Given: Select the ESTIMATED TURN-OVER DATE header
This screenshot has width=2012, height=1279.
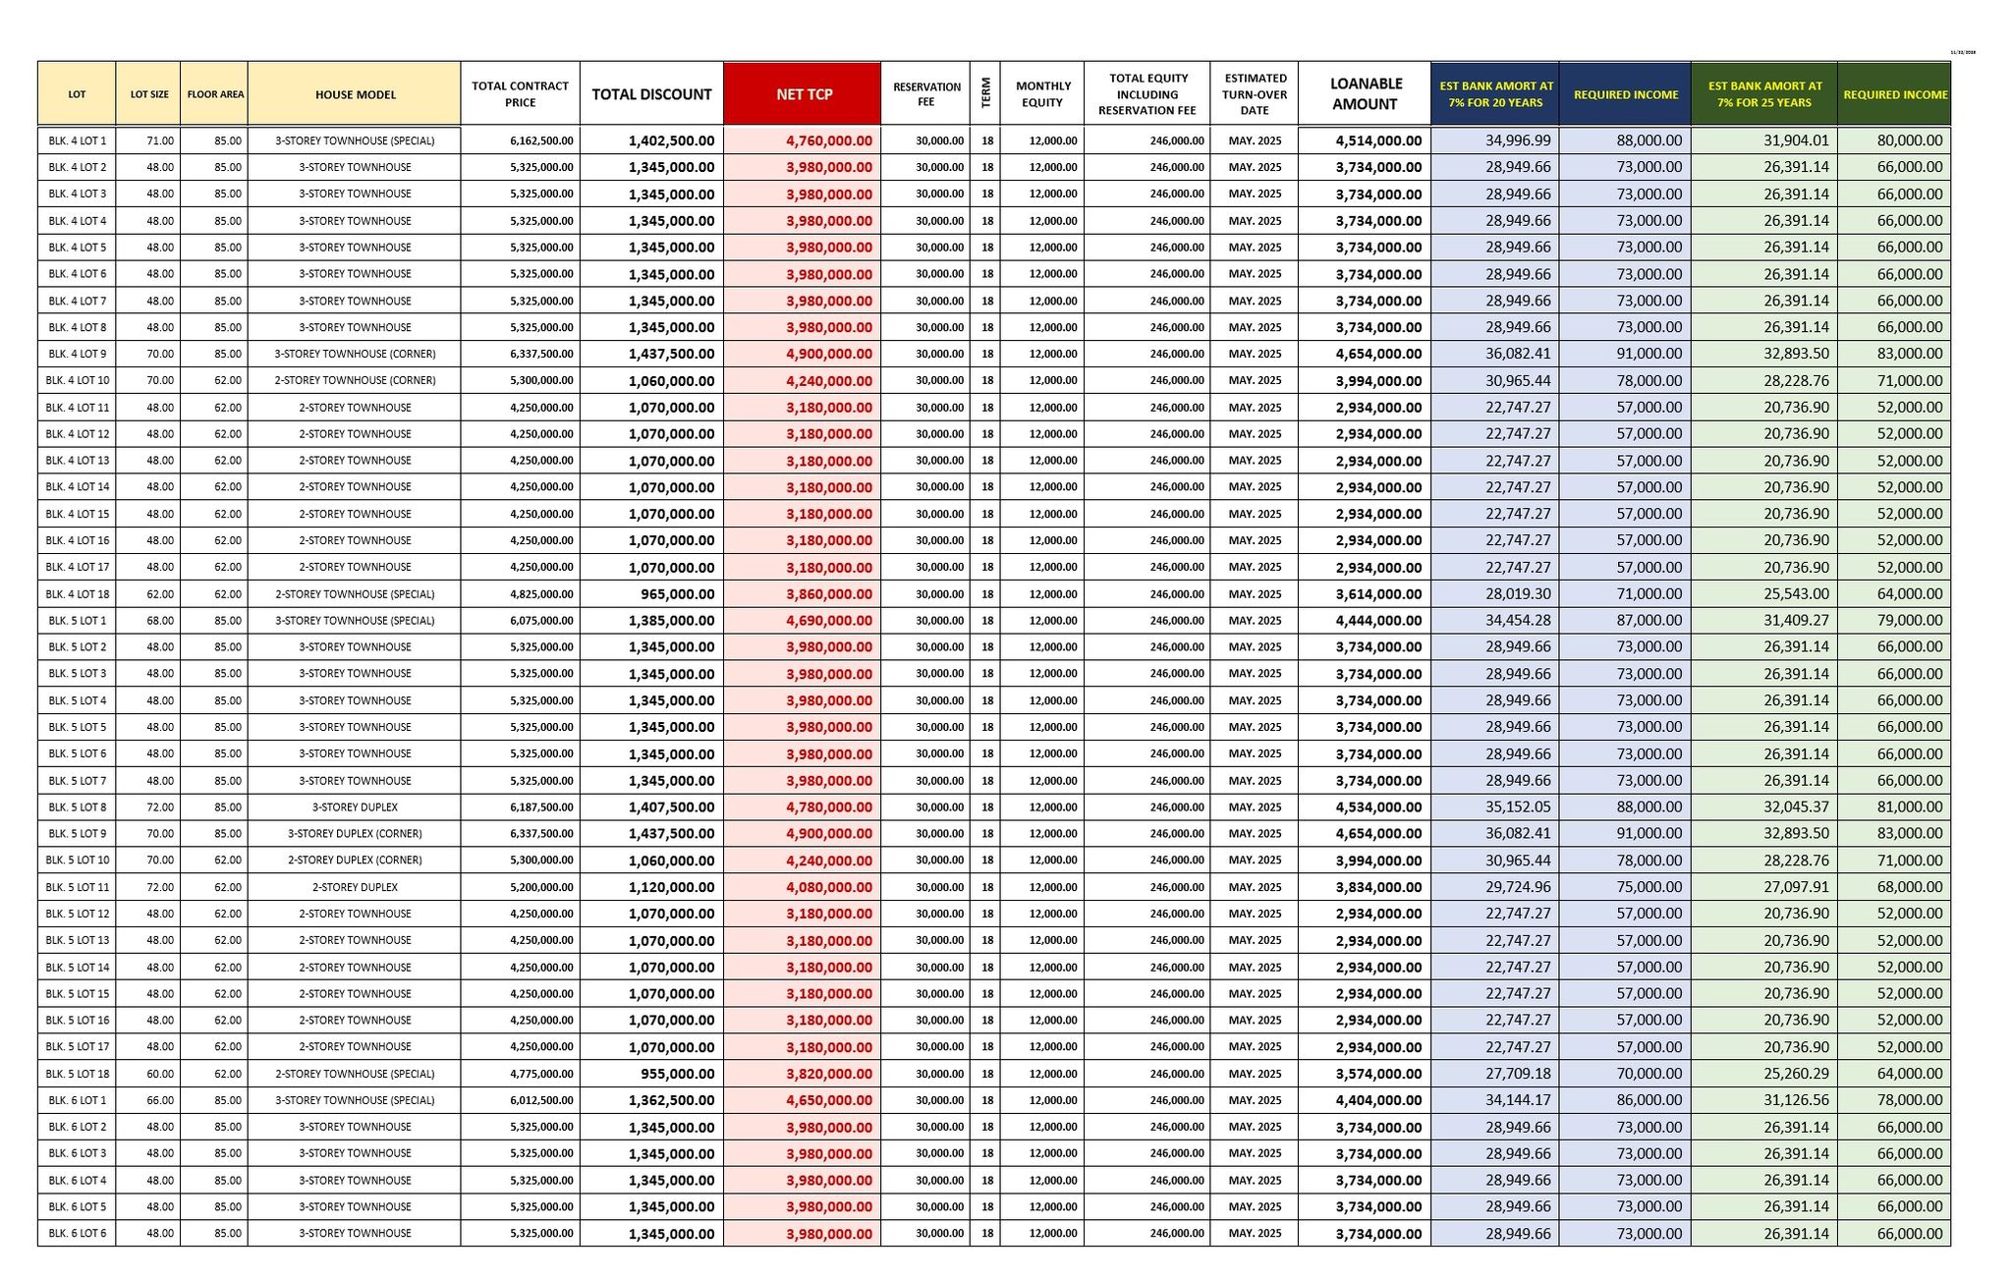Looking at the screenshot, I should tap(1255, 94).
